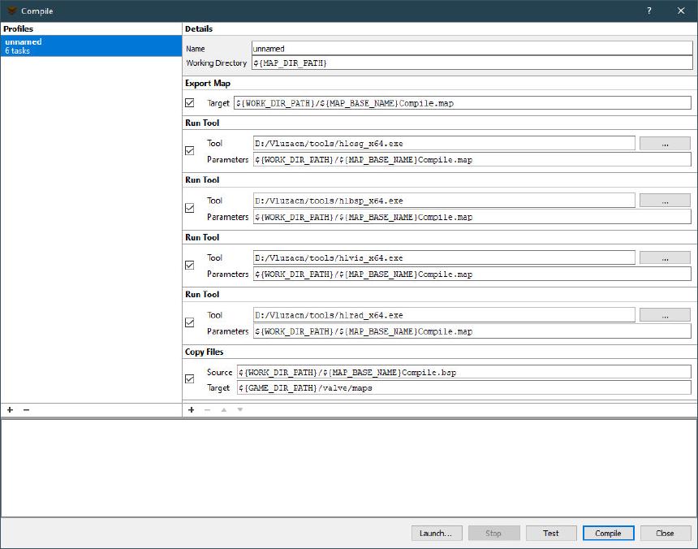Click the Test button

click(x=551, y=533)
